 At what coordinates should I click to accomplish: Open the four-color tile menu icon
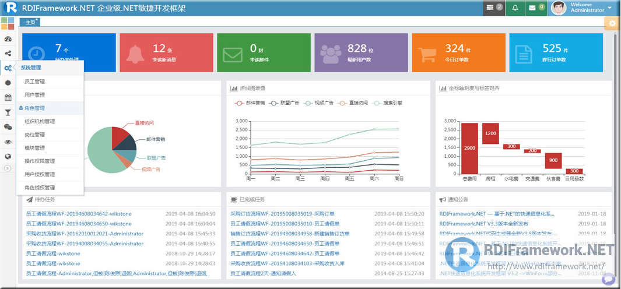coord(8,23)
